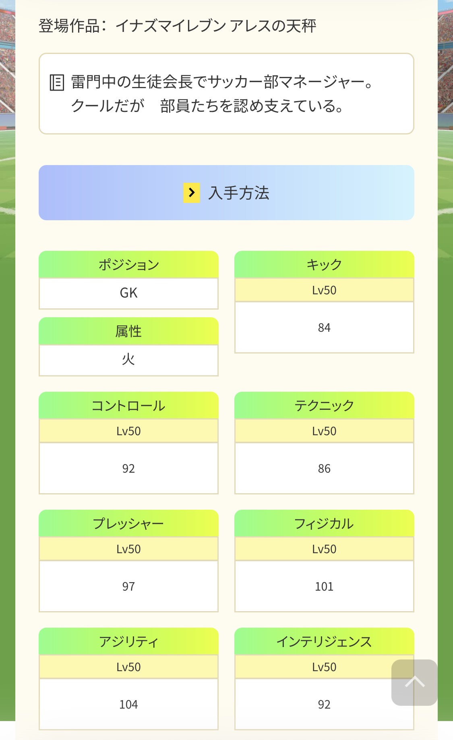Click the Lv50 level under キック
This screenshot has height=740, width=453.
(x=324, y=290)
